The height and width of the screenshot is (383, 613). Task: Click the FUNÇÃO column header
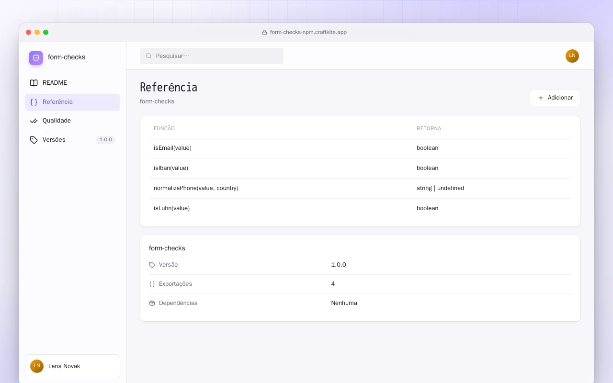point(164,129)
